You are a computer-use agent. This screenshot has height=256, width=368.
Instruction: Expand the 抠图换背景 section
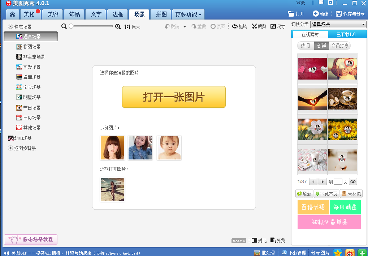click(x=10, y=148)
